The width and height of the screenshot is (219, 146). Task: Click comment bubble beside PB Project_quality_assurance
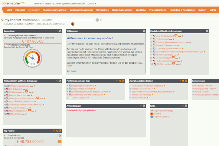[38, 98]
